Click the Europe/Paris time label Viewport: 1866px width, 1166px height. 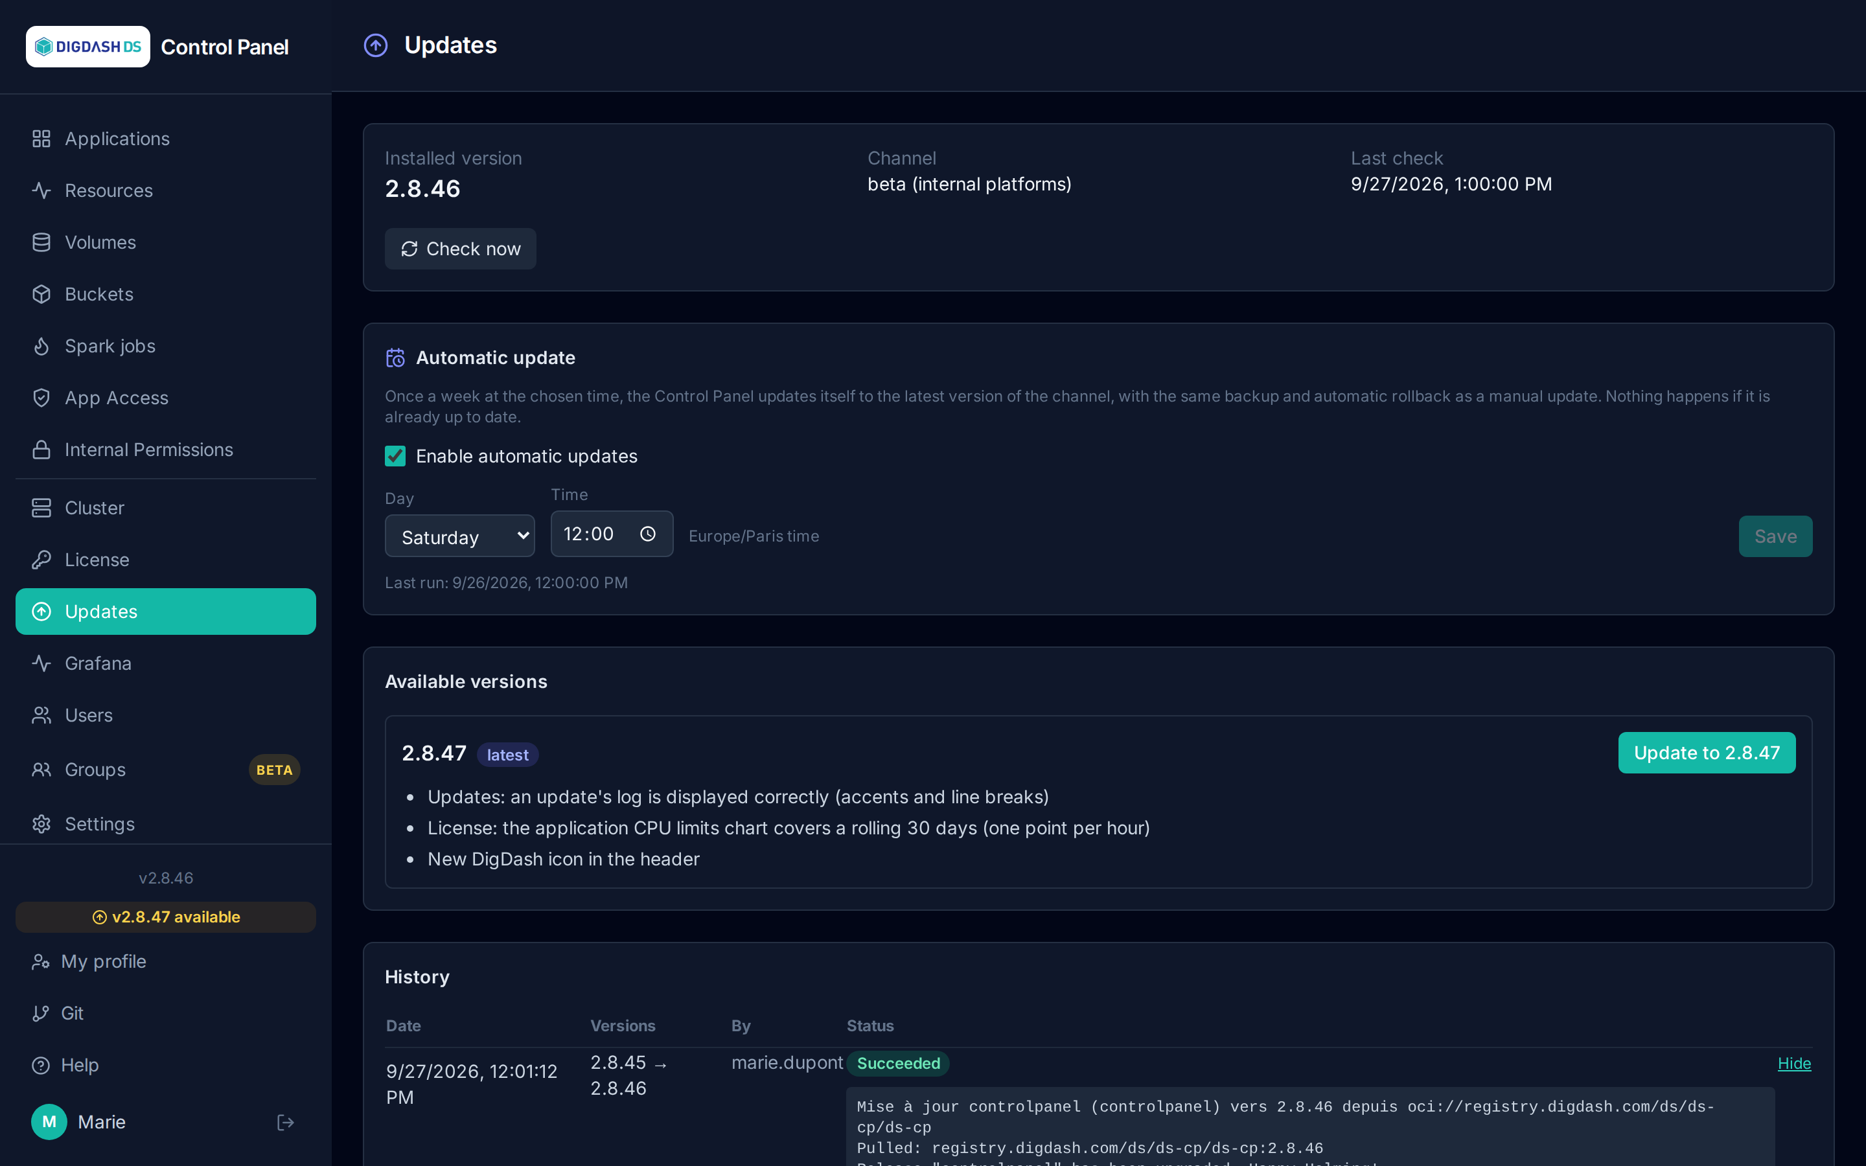754,536
